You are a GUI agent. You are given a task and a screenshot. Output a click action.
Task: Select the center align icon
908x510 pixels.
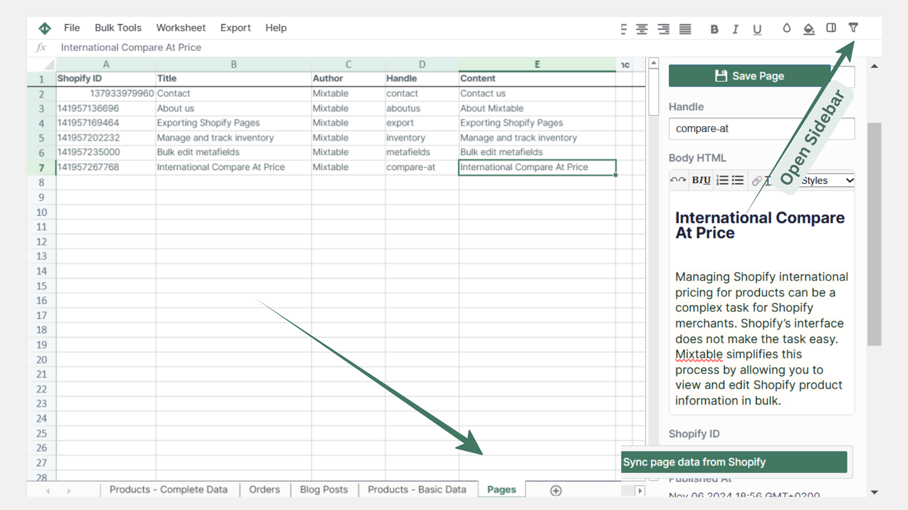(641, 29)
